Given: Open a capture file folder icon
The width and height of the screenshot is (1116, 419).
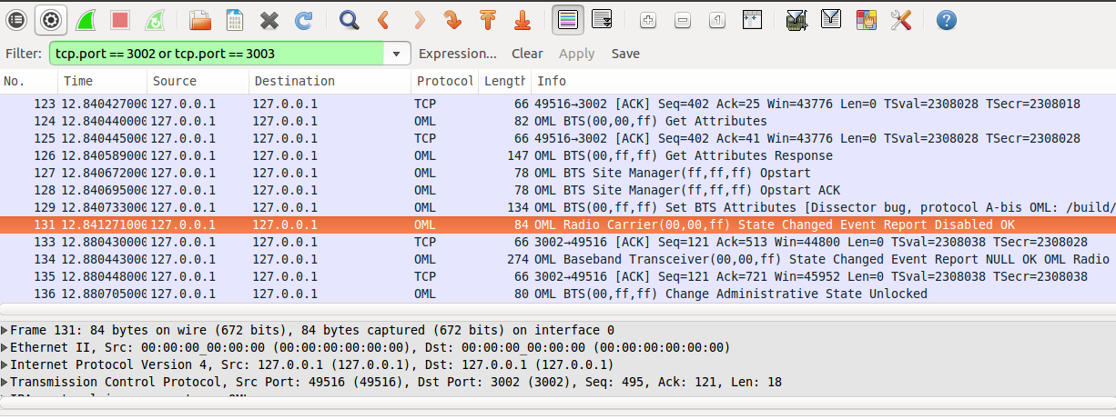Looking at the screenshot, I should pos(199,19).
